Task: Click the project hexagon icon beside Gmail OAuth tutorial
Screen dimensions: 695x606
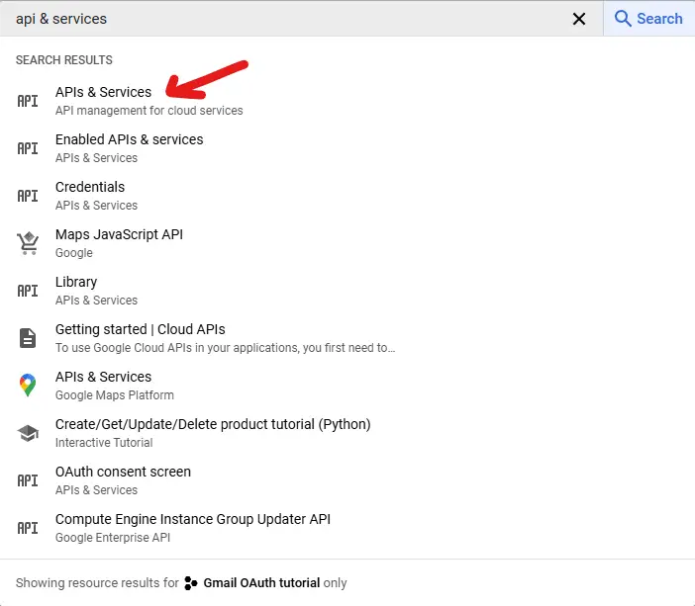Action: pyautogui.click(x=191, y=583)
